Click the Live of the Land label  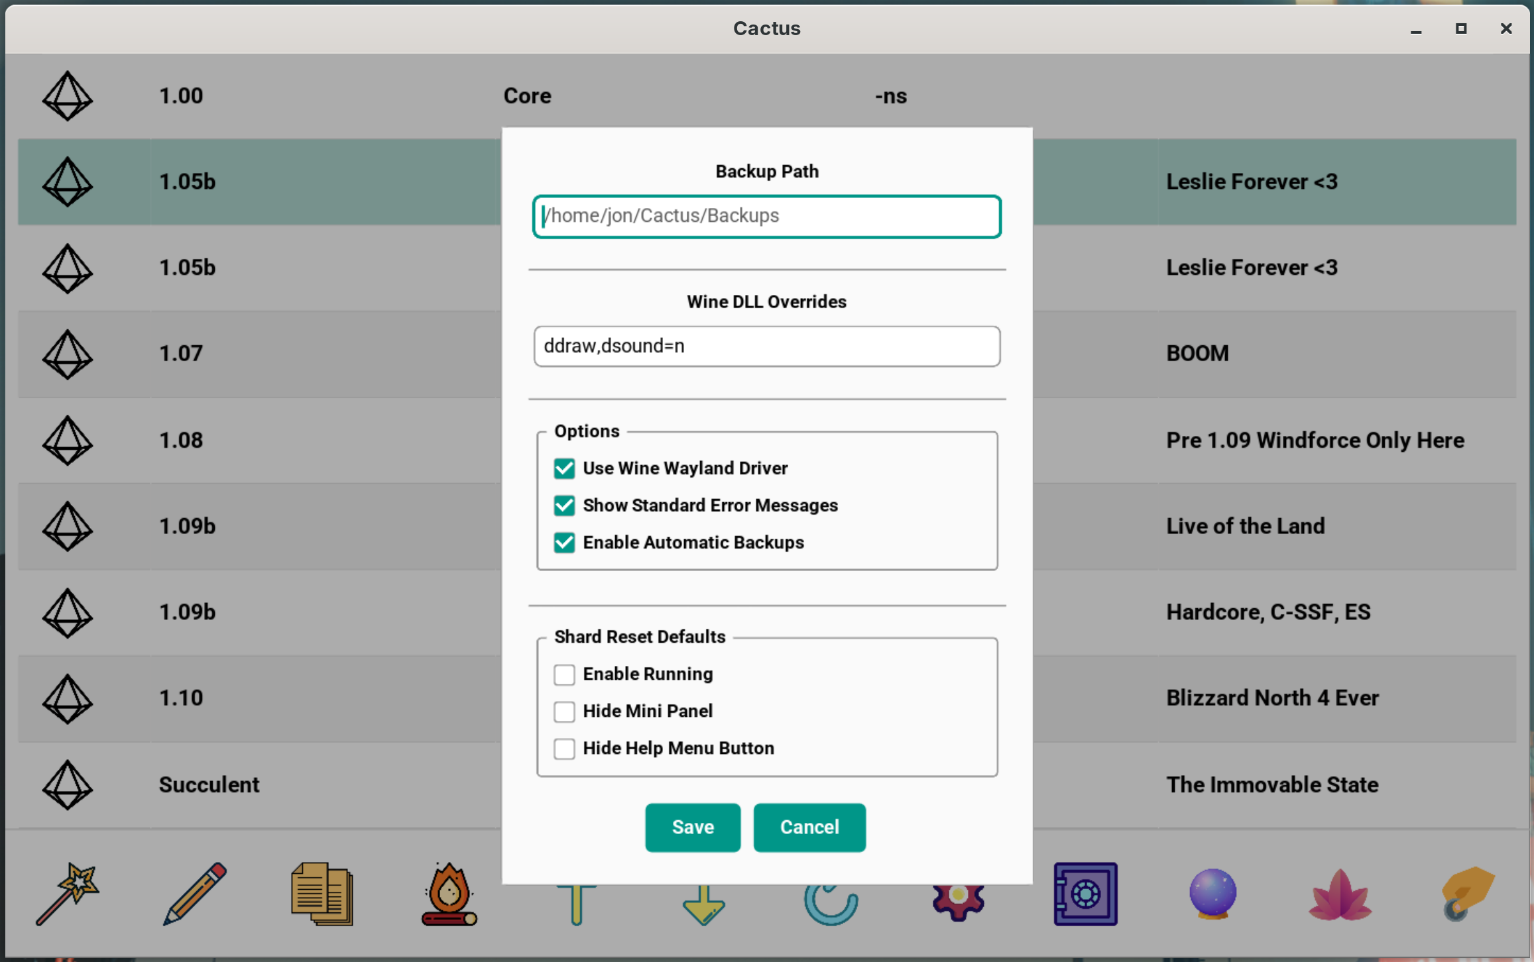[1246, 526]
